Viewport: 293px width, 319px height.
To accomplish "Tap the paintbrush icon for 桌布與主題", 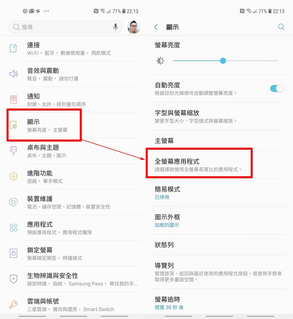I will click(x=13, y=151).
